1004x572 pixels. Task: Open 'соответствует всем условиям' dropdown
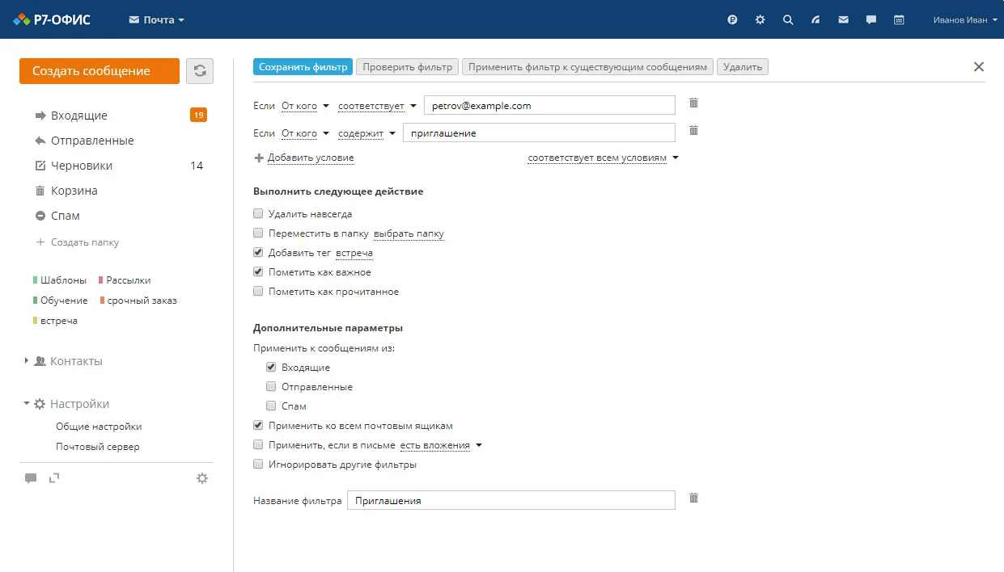pyautogui.click(x=602, y=158)
